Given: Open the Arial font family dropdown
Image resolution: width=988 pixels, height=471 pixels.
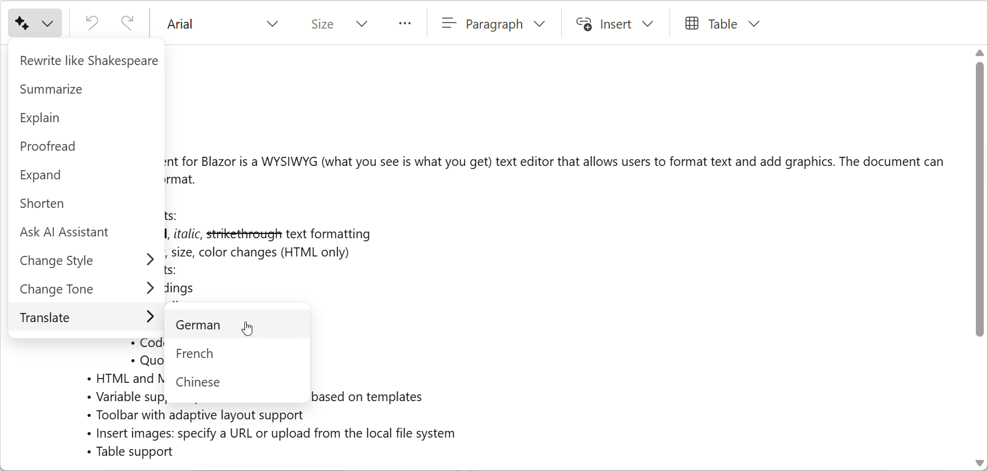Looking at the screenshot, I should (x=223, y=24).
